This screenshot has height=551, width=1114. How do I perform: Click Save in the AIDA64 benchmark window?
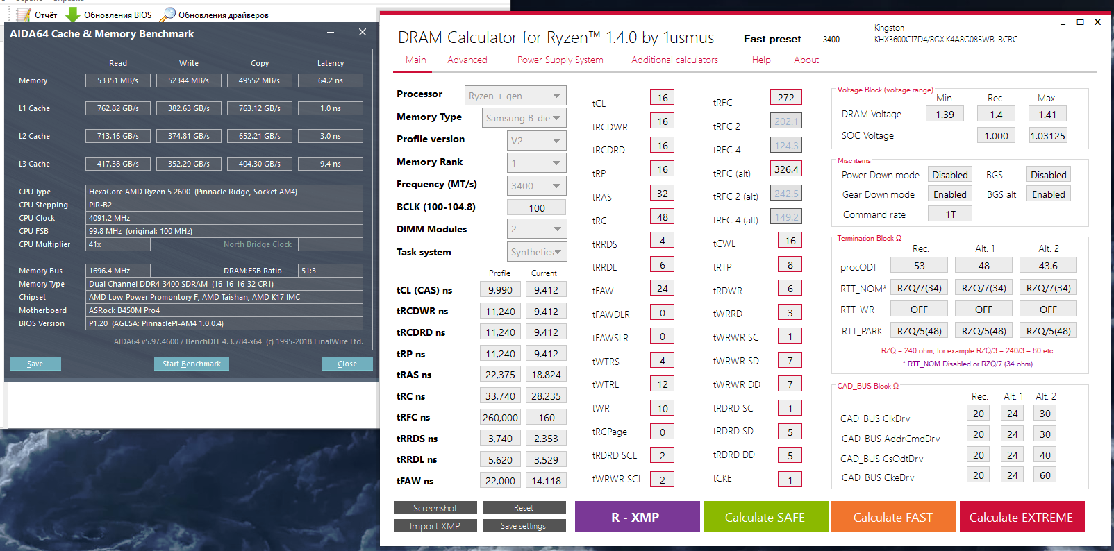[35, 364]
